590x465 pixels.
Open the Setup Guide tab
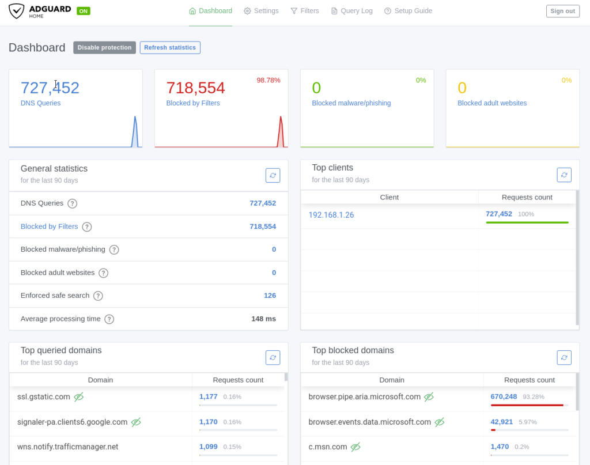pos(409,11)
